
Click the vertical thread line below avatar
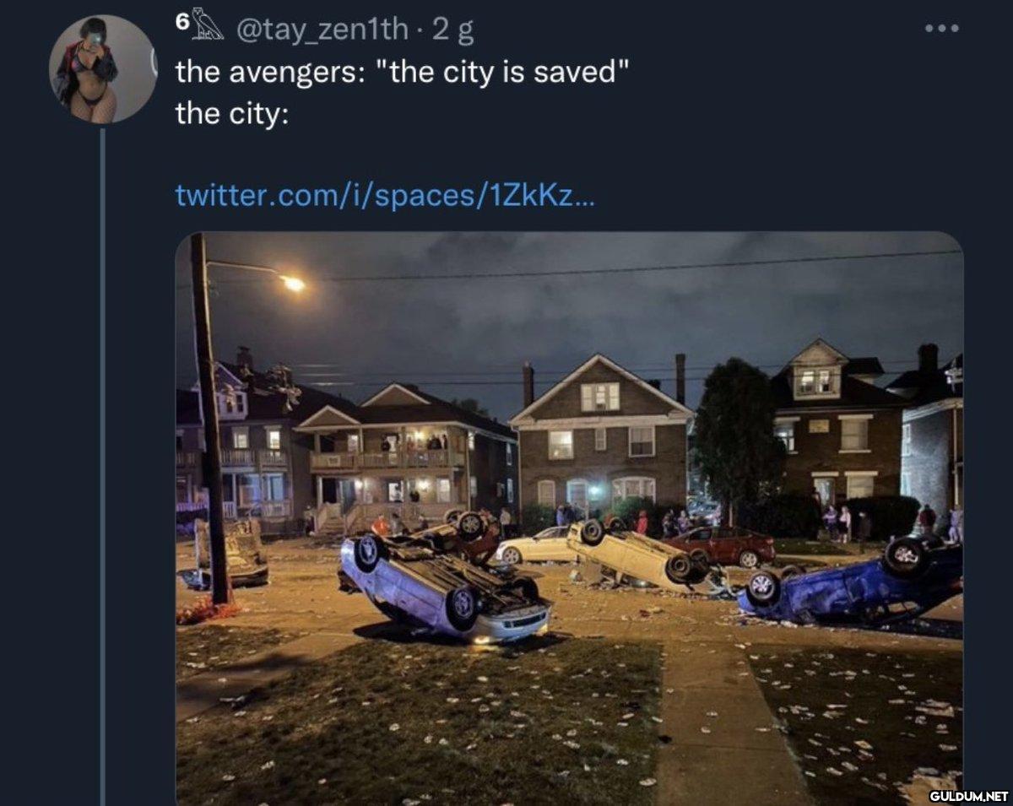102,466
